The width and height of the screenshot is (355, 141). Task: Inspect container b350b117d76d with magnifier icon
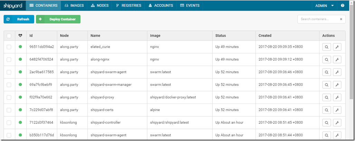tap(326, 135)
